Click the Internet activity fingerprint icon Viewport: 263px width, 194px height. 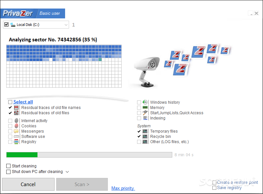click(16, 120)
